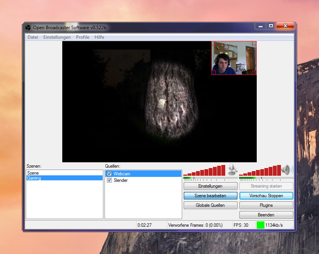Click the OBS logo in title bar

[28, 27]
